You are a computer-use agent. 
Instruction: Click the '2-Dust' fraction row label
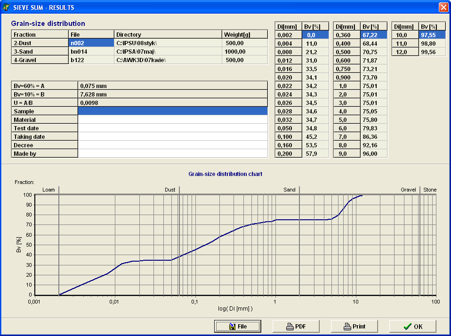tap(40, 43)
